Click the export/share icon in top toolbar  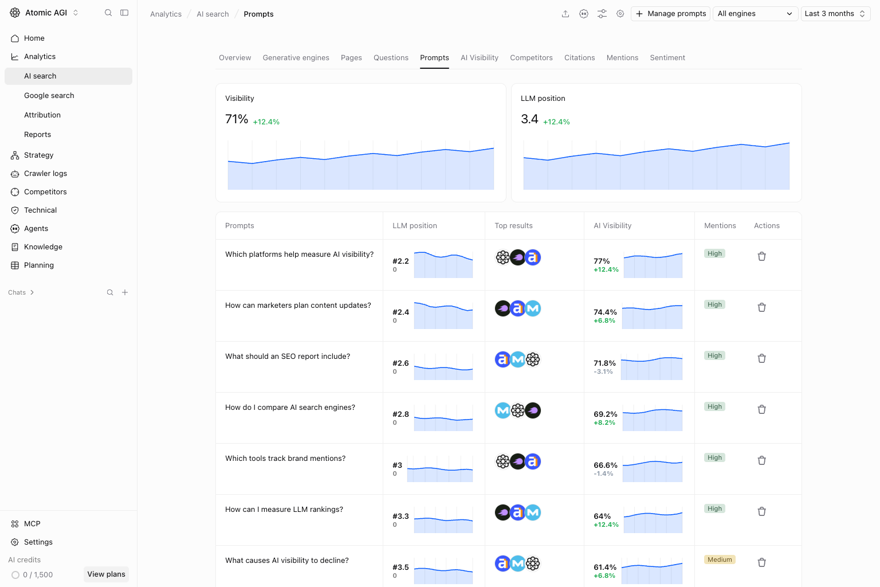[565, 14]
